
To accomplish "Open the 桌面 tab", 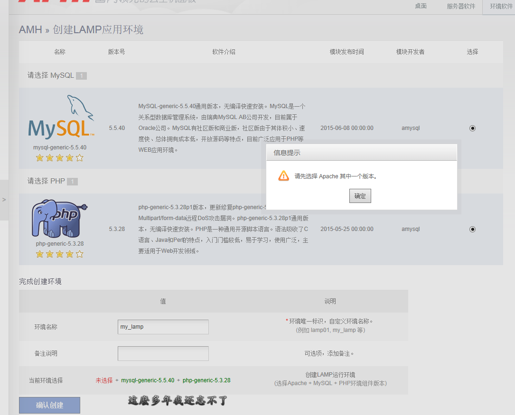I will coord(421,6).
